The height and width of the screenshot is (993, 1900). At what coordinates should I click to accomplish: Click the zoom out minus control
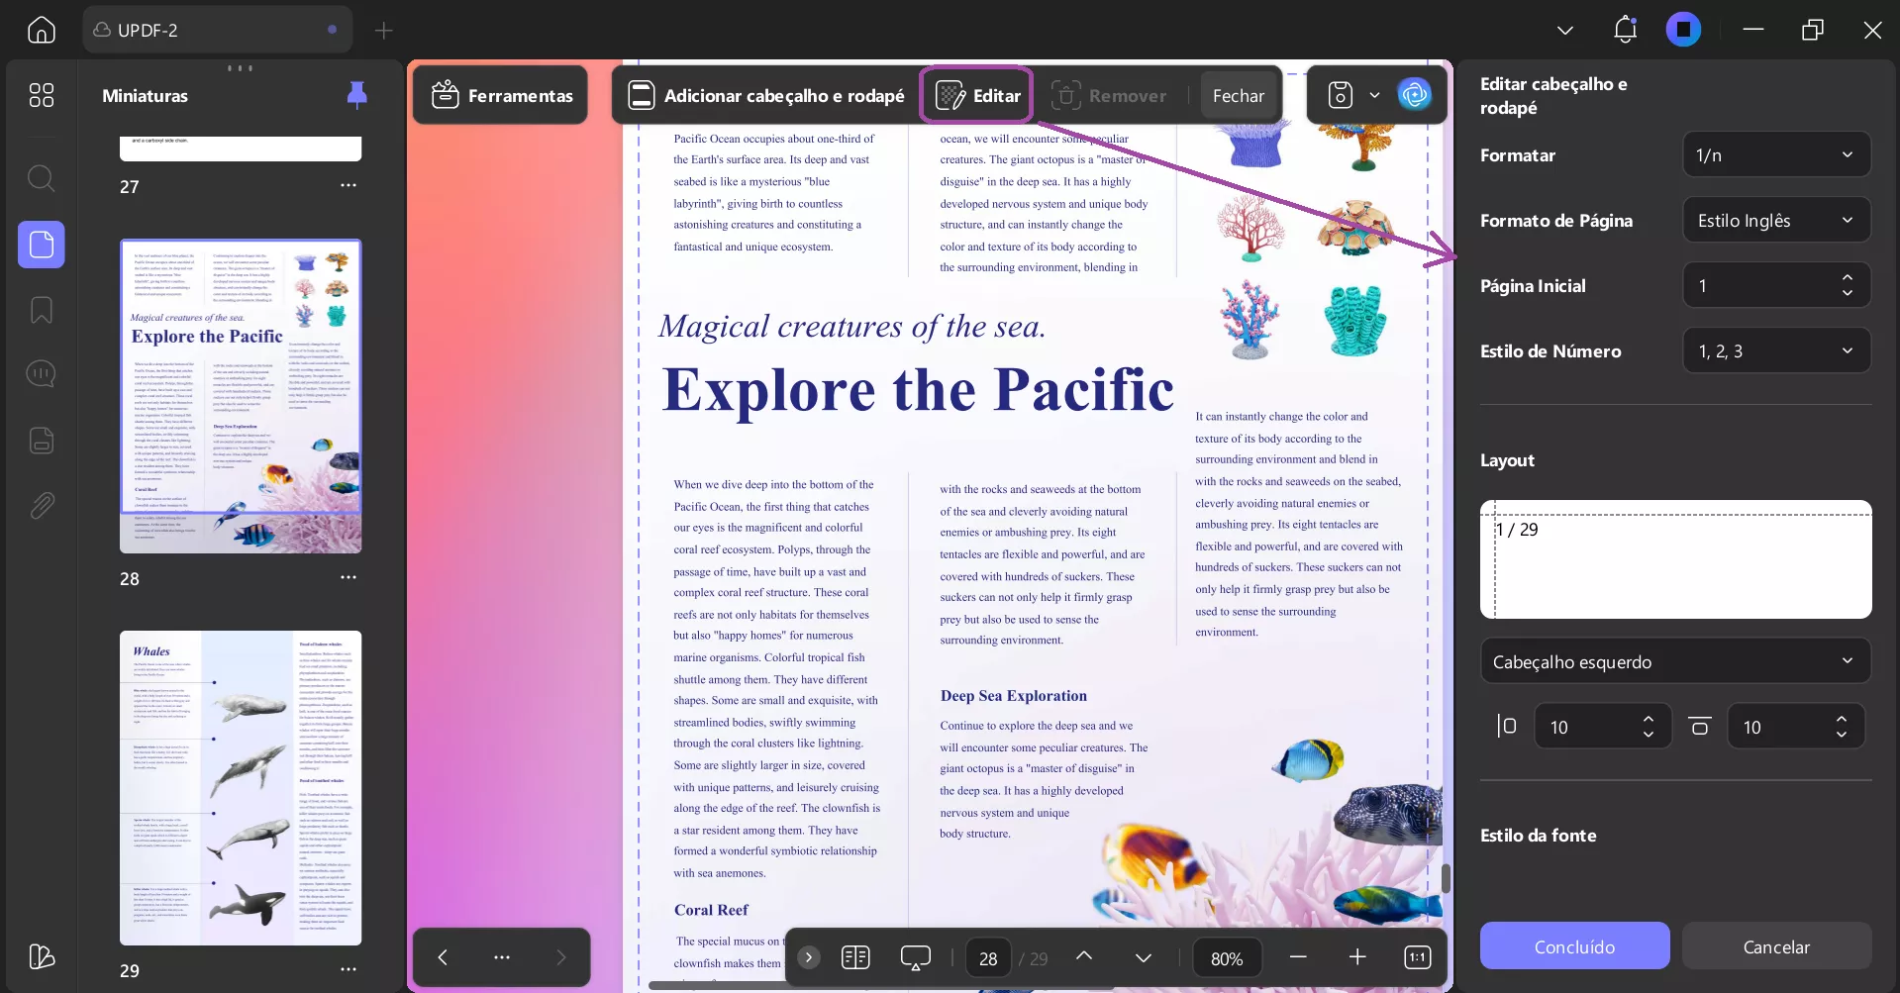pyautogui.click(x=1298, y=957)
